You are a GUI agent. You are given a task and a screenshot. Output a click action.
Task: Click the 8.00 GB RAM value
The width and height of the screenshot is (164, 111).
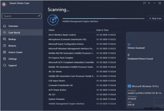click(131, 105)
